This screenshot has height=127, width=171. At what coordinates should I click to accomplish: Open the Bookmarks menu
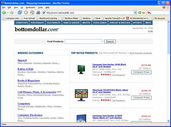[31, 7]
